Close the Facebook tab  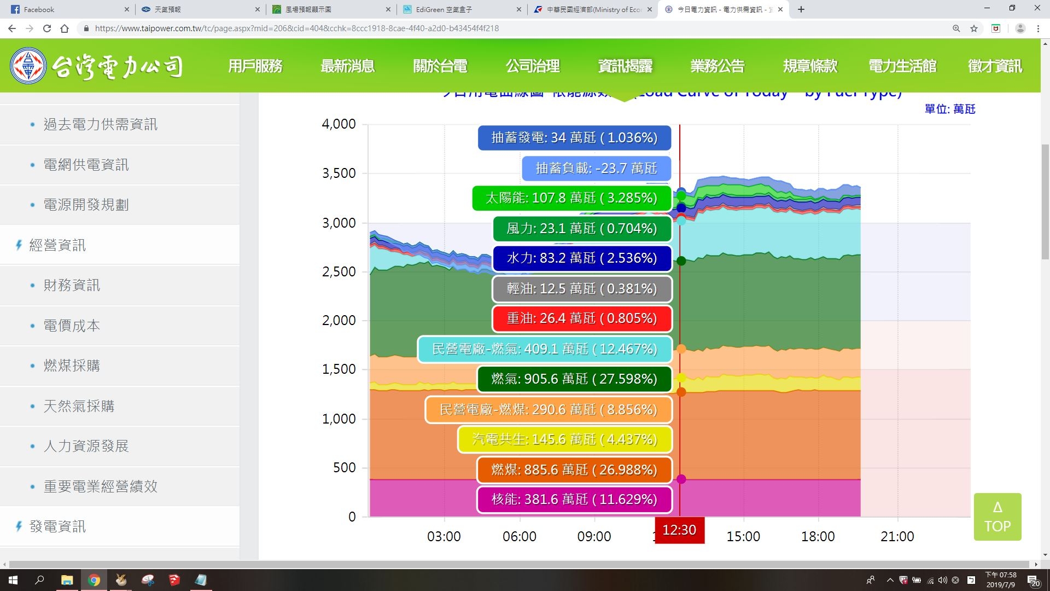(x=126, y=9)
